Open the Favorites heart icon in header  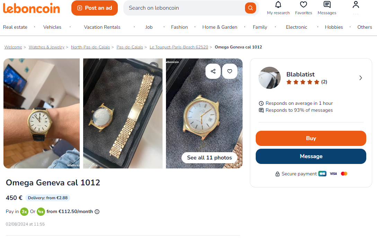pos(304,5)
